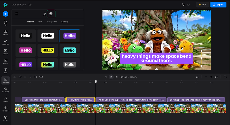Click the delete trash icon
Viewport: 230px width, 125px height.
pyautogui.click(x=36, y=77)
